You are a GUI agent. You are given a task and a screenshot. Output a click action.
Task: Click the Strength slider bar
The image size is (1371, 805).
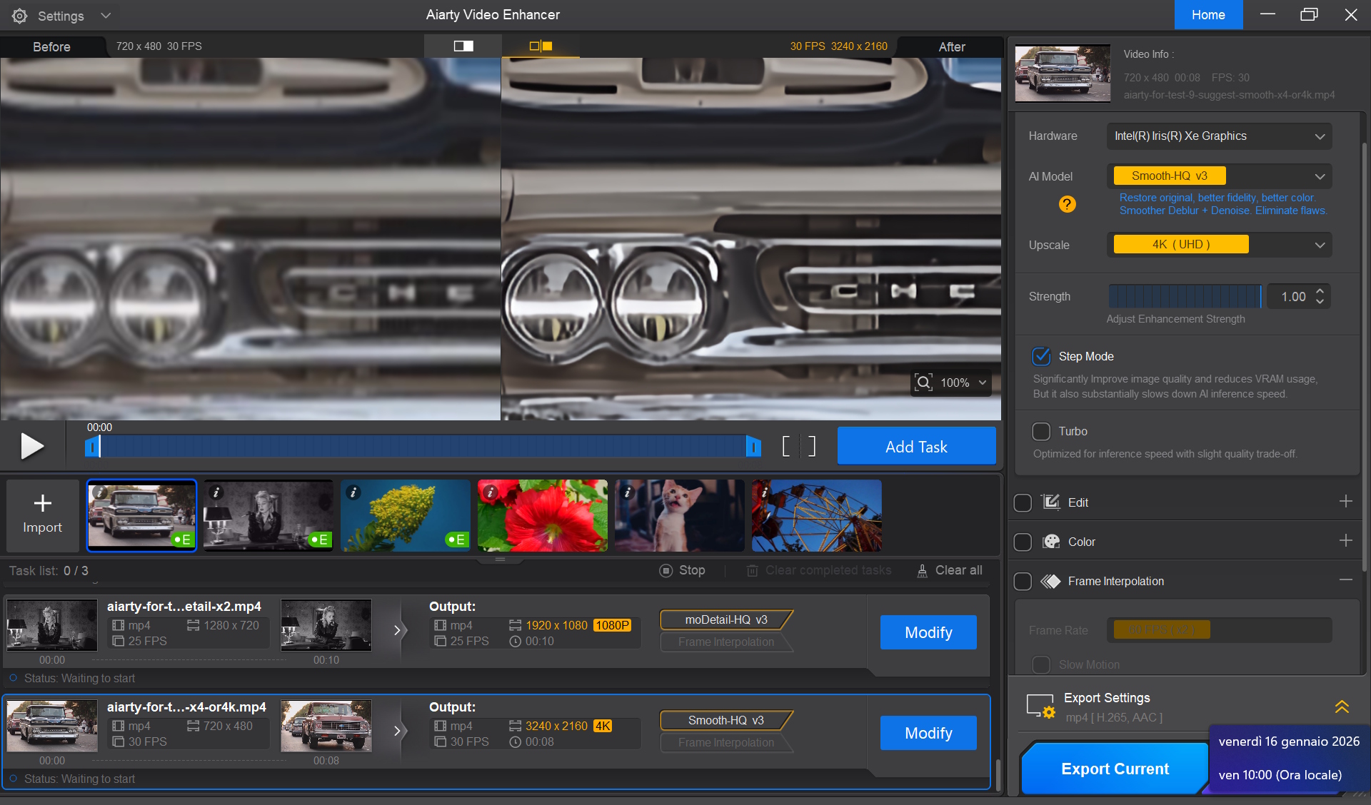[x=1185, y=296]
